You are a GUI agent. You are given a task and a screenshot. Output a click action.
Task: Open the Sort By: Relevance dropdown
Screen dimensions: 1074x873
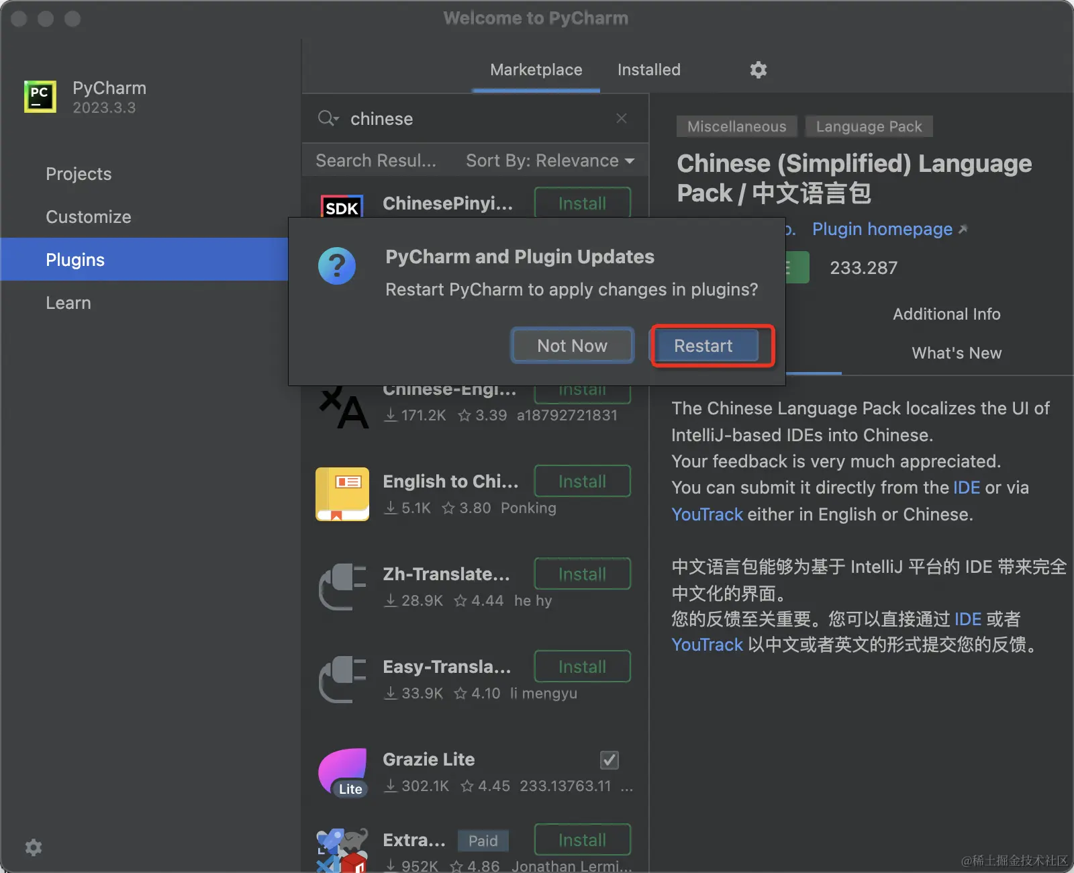tap(550, 160)
